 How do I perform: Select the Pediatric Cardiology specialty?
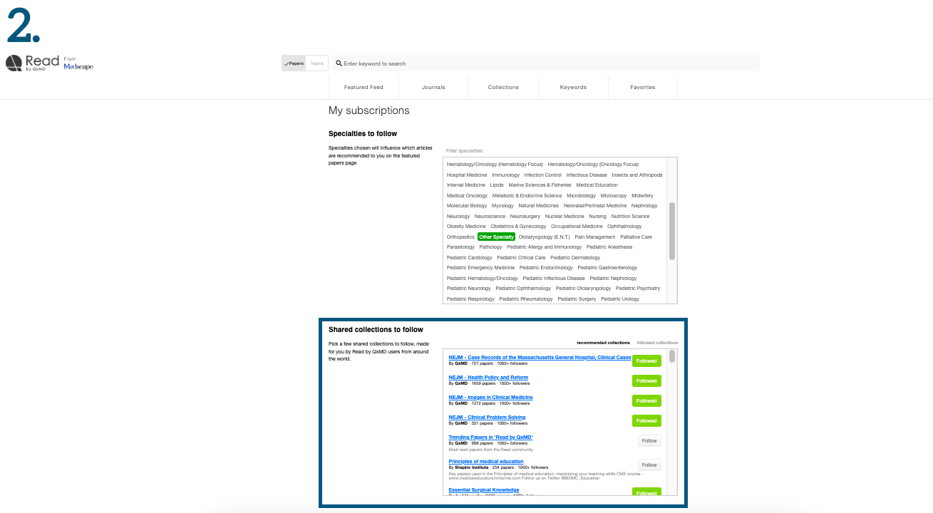click(469, 257)
